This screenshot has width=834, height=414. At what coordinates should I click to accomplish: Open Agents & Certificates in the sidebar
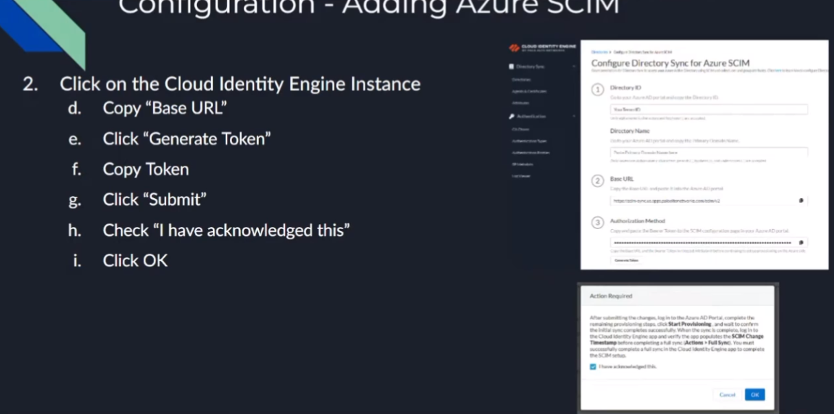[529, 91]
